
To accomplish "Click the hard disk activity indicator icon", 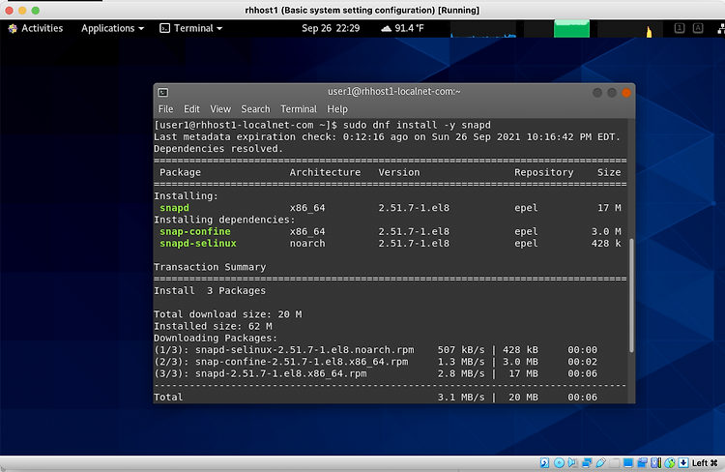I will (544, 462).
